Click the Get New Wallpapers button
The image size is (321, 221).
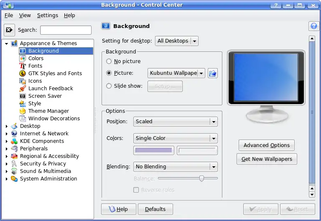267,159
